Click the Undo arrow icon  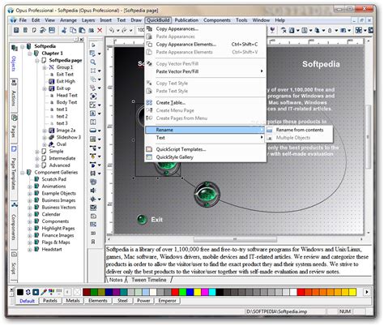[112, 30]
